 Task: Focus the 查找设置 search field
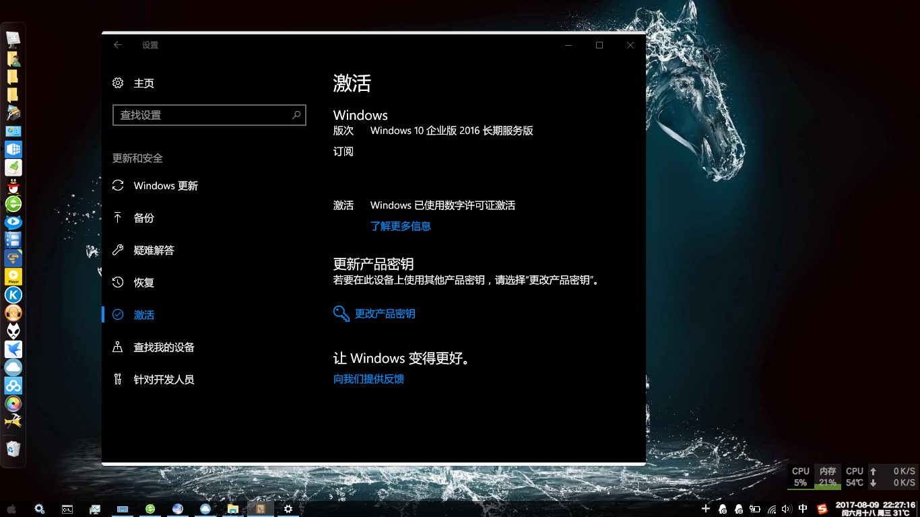pos(209,115)
